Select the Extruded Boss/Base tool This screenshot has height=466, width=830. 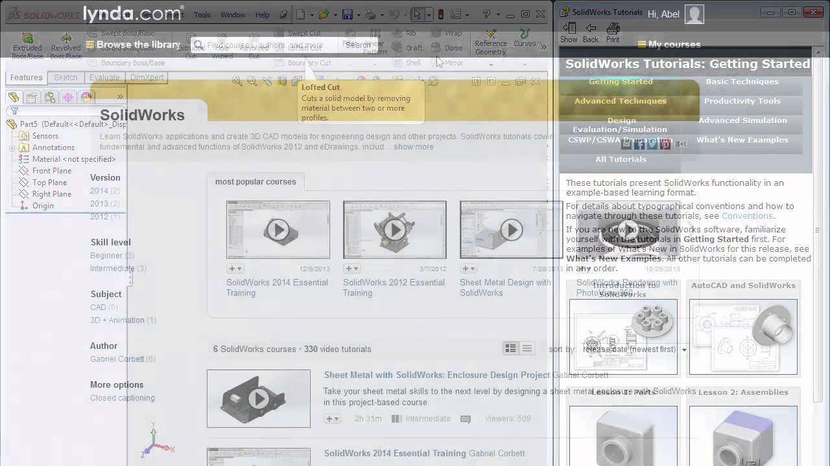pos(27,46)
